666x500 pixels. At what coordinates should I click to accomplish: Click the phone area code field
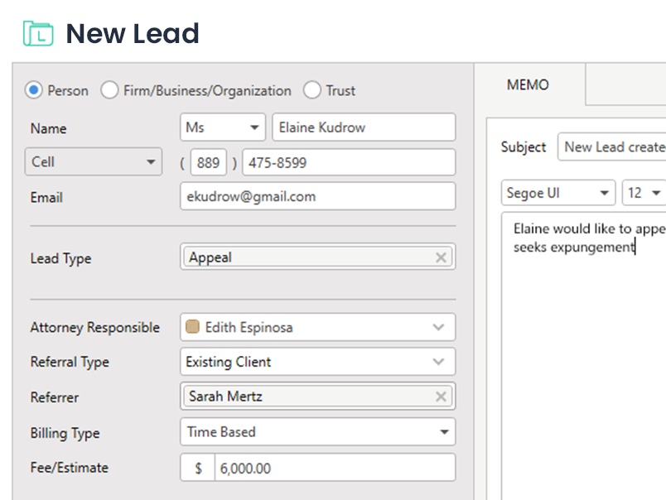coord(208,162)
